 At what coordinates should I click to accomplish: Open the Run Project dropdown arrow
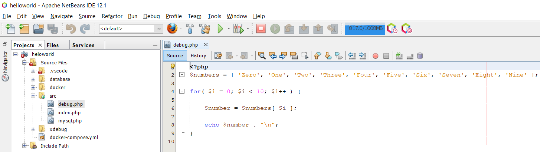coord(229,28)
